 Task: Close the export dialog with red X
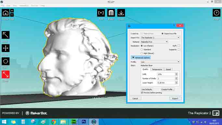coord(180,25)
